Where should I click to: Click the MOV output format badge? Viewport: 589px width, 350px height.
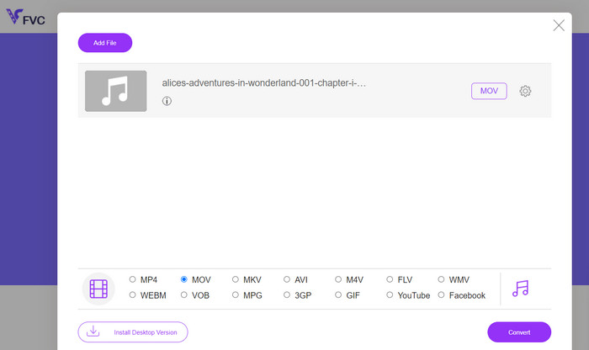click(x=489, y=91)
